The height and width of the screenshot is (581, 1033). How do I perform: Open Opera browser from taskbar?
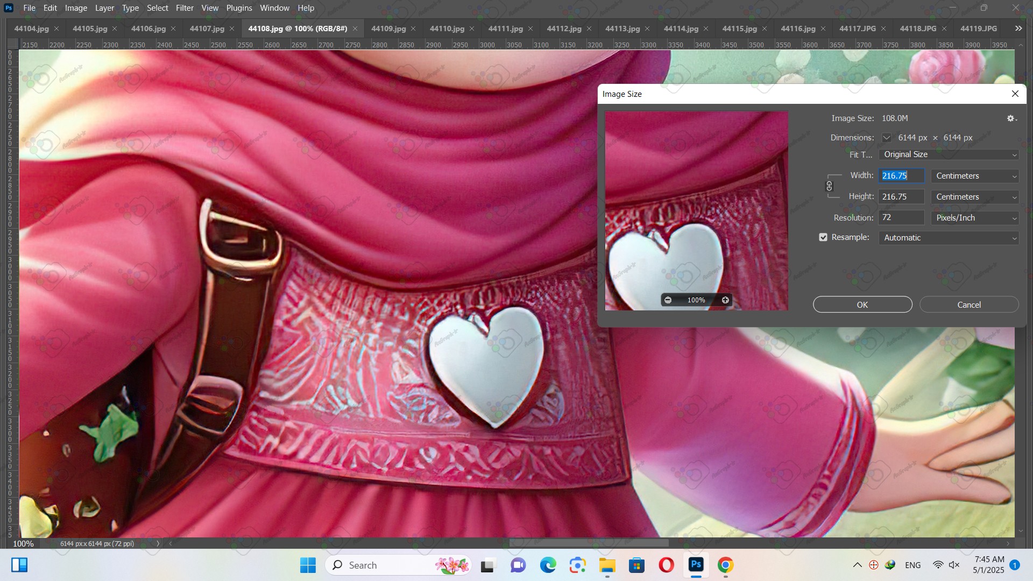pos(667,565)
